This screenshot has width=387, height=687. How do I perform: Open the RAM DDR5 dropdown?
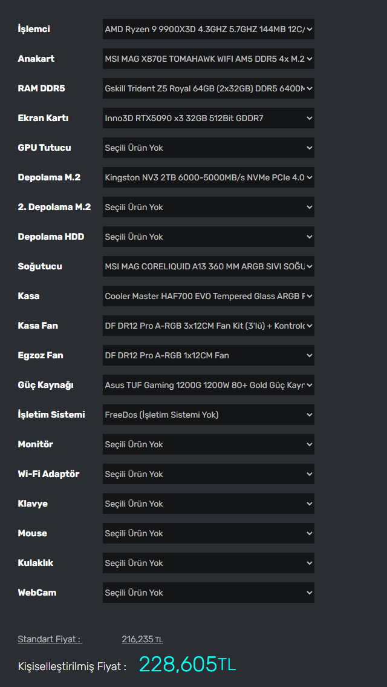click(208, 88)
